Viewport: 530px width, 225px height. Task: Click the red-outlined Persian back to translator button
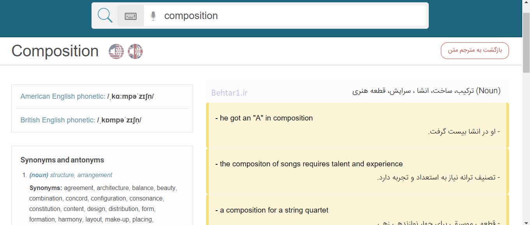coord(475,51)
